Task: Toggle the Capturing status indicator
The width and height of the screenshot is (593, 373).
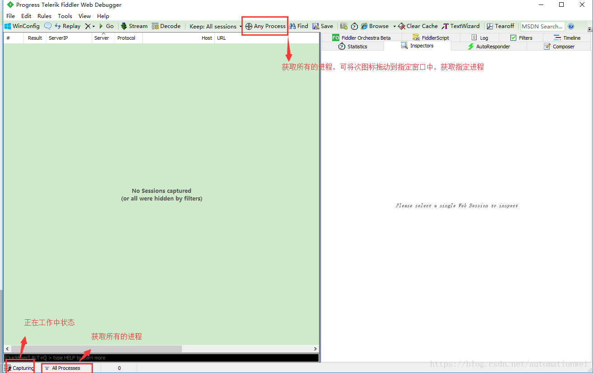Action: 20,368
